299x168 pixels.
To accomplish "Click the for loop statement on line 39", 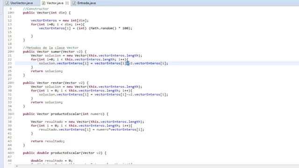I will pyautogui.click(x=81, y=126).
